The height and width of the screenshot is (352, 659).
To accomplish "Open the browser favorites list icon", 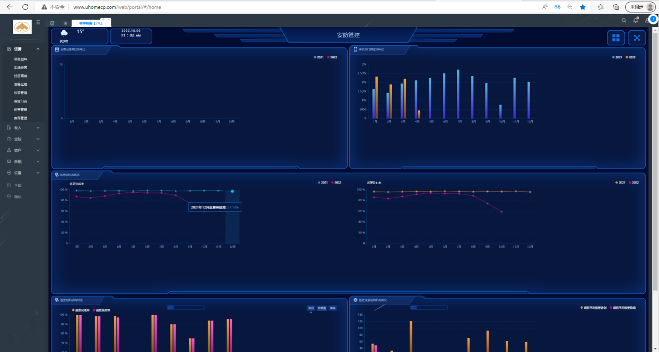I will pyautogui.click(x=601, y=7).
